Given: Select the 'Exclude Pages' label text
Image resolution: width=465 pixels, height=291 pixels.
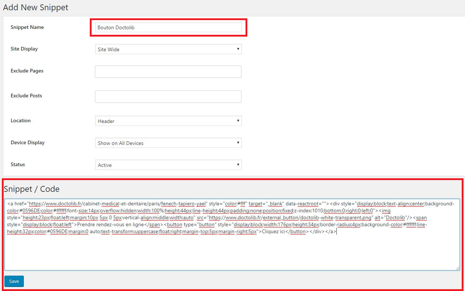Looking at the screenshot, I should 27,71.
